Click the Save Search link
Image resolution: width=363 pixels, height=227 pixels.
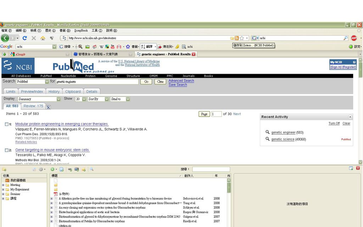(178, 85)
